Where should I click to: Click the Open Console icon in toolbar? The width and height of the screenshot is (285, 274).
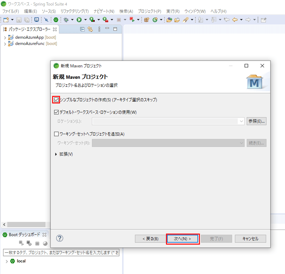36,20
